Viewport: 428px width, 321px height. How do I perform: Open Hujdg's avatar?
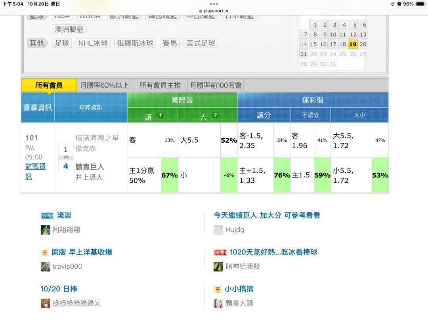point(218,230)
